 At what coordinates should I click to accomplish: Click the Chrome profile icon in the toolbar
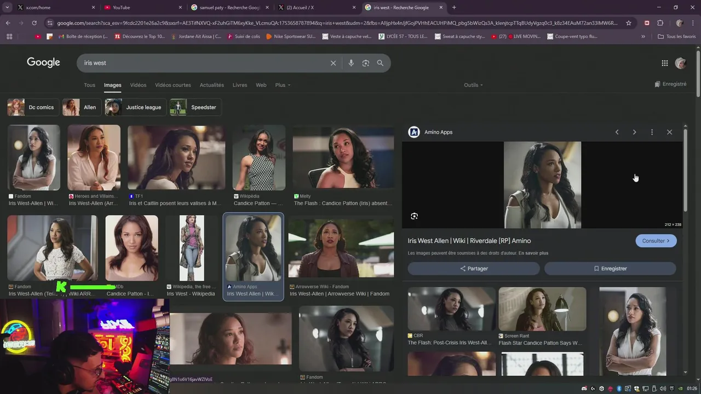[x=680, y=23]
